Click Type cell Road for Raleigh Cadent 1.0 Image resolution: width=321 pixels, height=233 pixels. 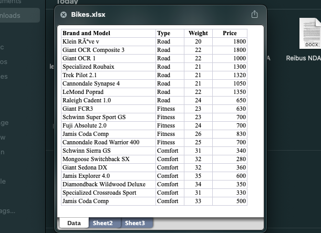[170, 100]
